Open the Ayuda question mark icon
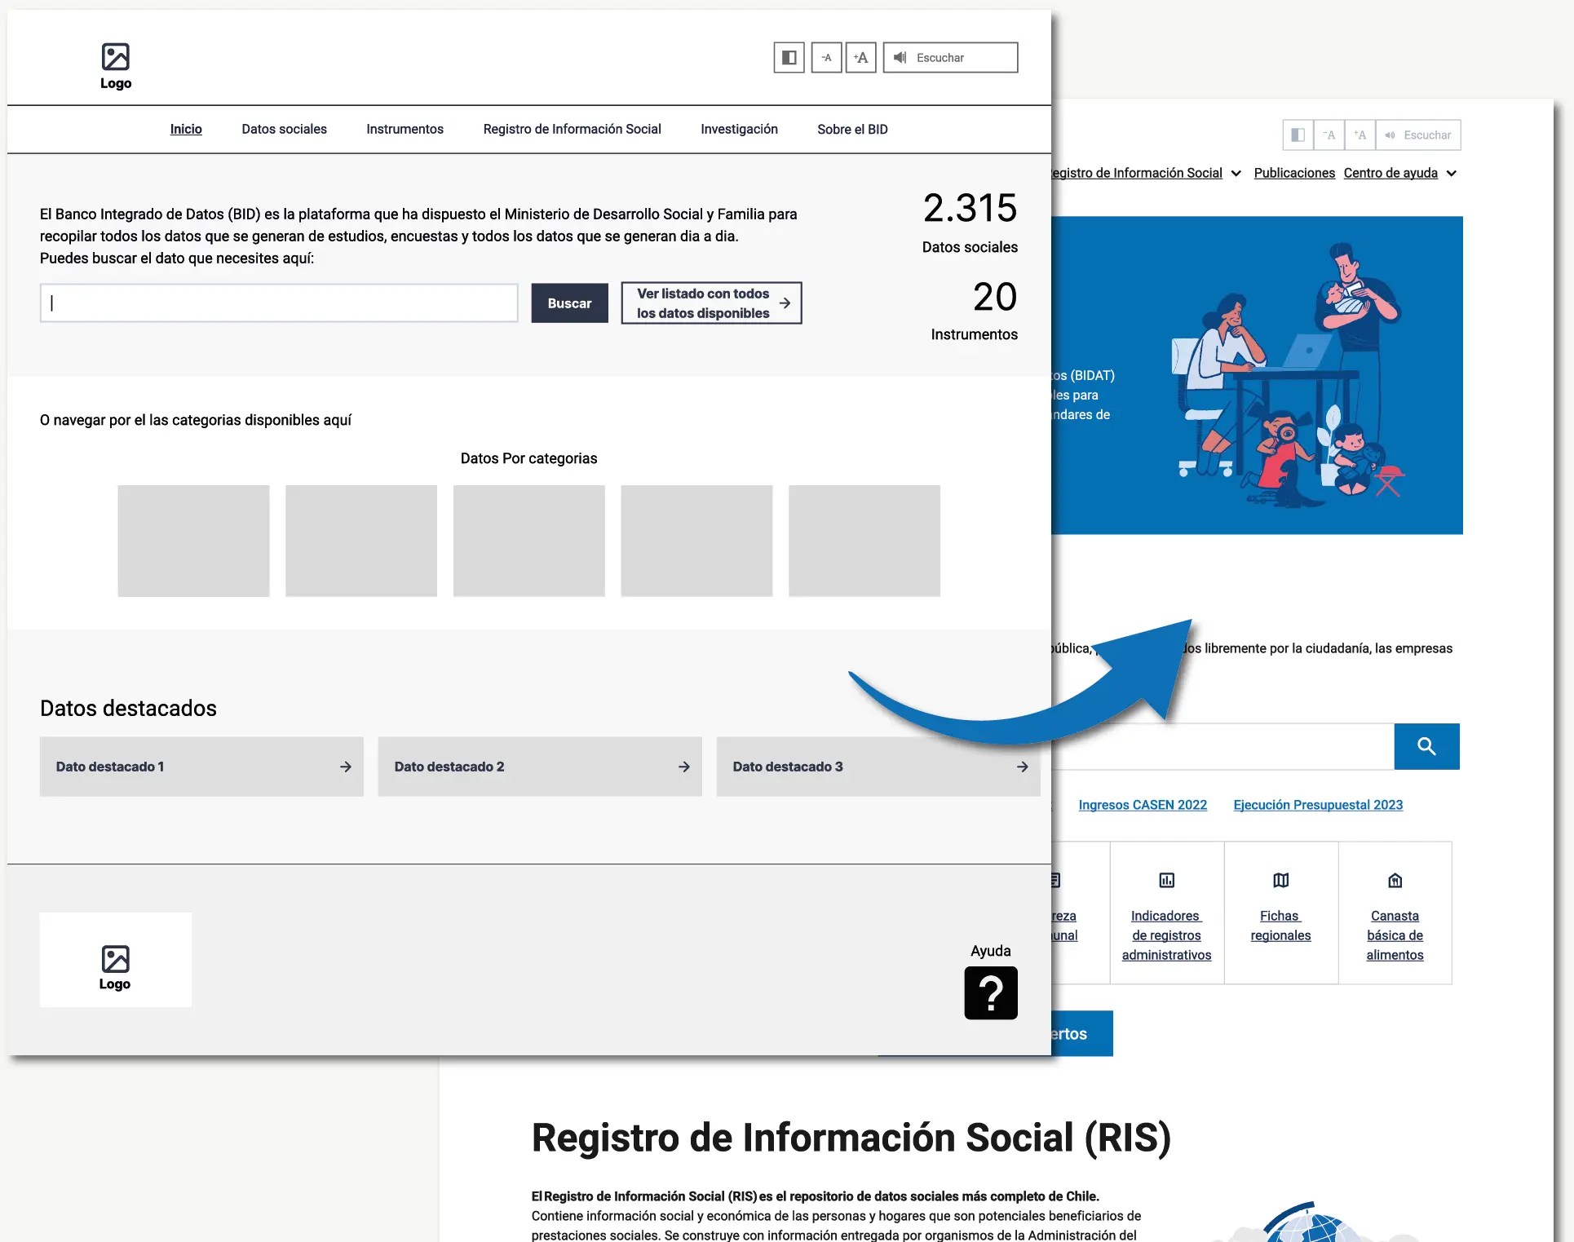The height and width of the screenshot is (1242, 1574). tap(991, 992)
